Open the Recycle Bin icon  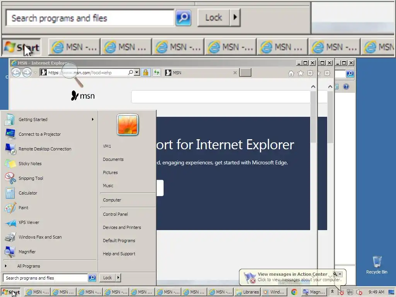[x=377, y=265]
